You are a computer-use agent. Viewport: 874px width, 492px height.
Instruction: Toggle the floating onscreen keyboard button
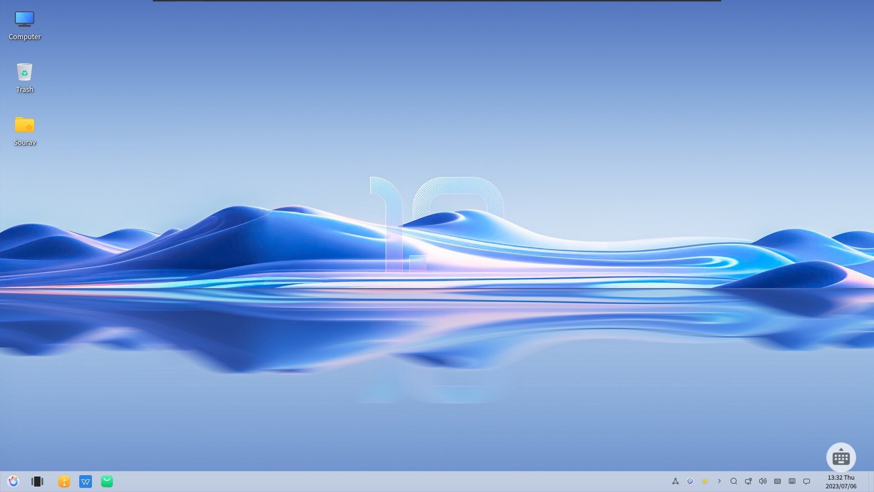[x=841, y=457]
